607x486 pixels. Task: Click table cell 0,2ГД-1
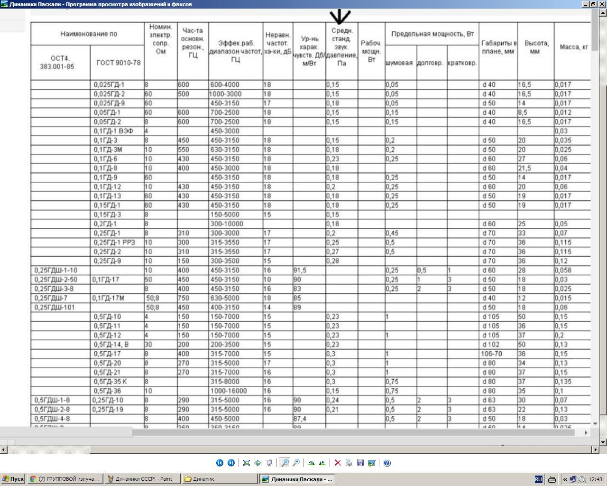tap(105, 224)
